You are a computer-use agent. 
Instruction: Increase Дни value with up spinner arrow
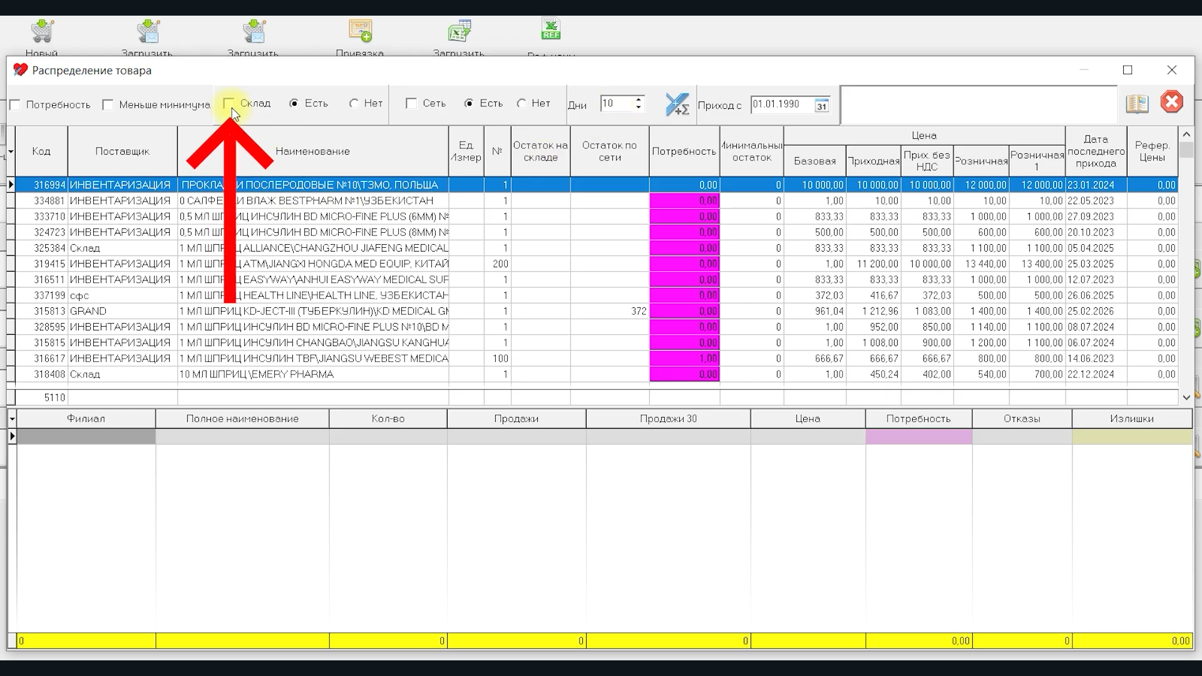(638, 100)
